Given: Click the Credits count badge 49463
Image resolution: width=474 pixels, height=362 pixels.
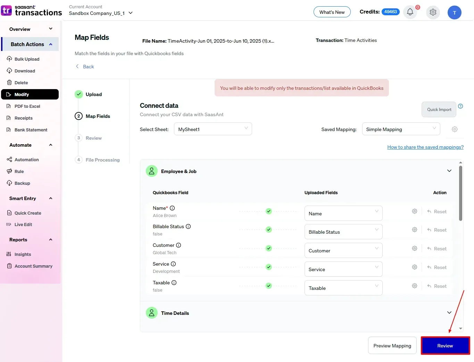Looking at the screenshot, I should coord(391,12).
